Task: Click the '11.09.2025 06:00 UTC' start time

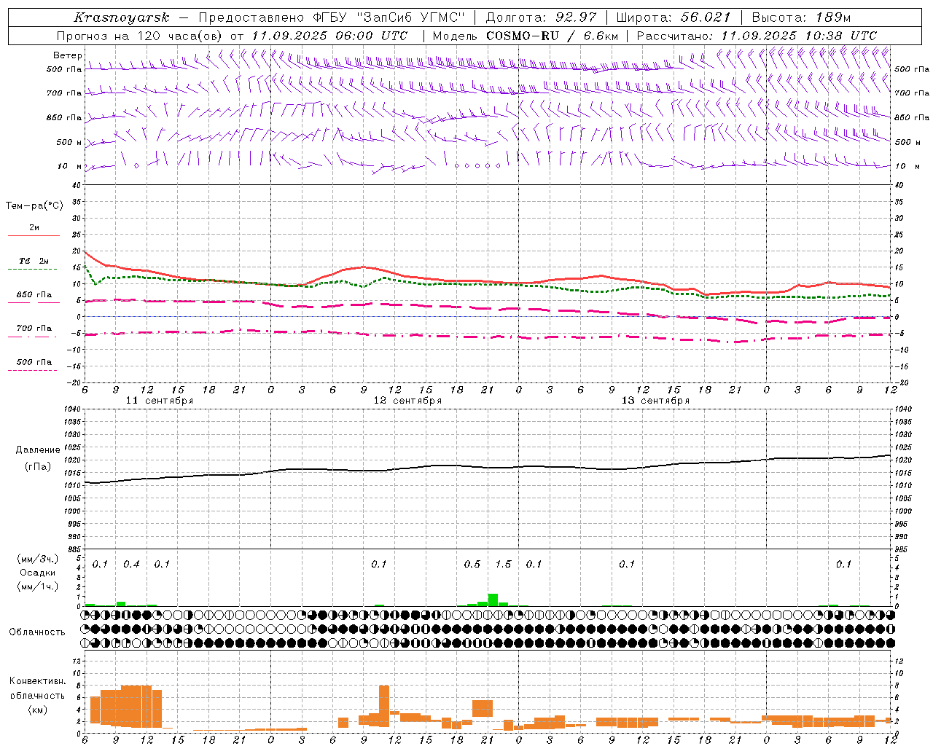Action: click(x=329, y=36)
